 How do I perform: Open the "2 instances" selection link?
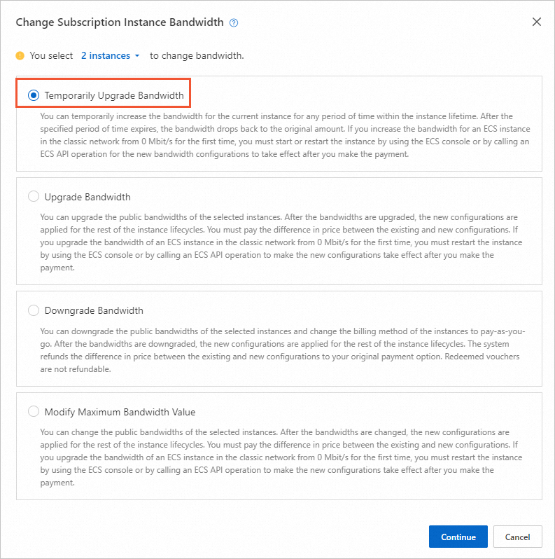[106, 55]
